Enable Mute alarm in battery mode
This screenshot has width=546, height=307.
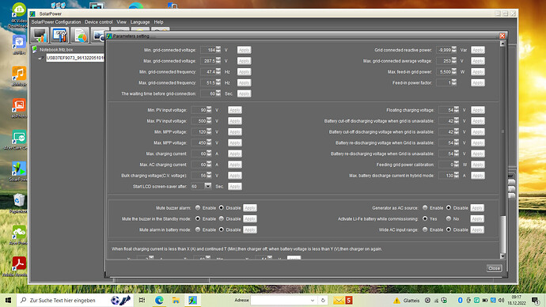tap(198, 229)
